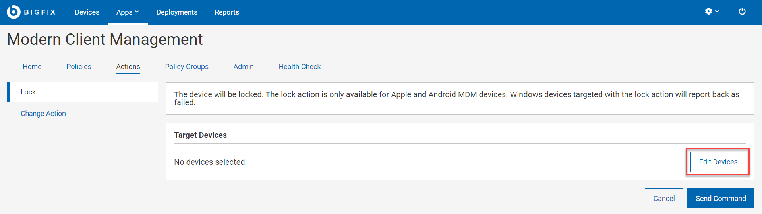Expand the Apps dropdown menu
Viewport: 762px width, 214px height.
128,12
